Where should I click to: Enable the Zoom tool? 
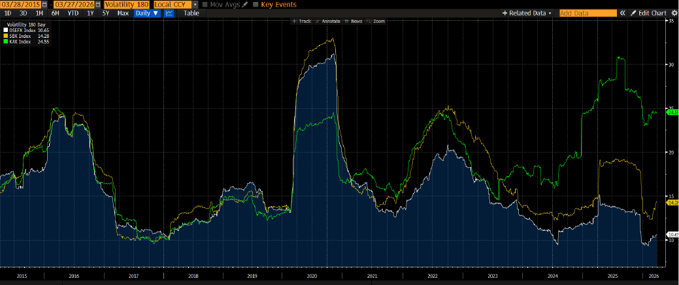(x=376, y=22)
